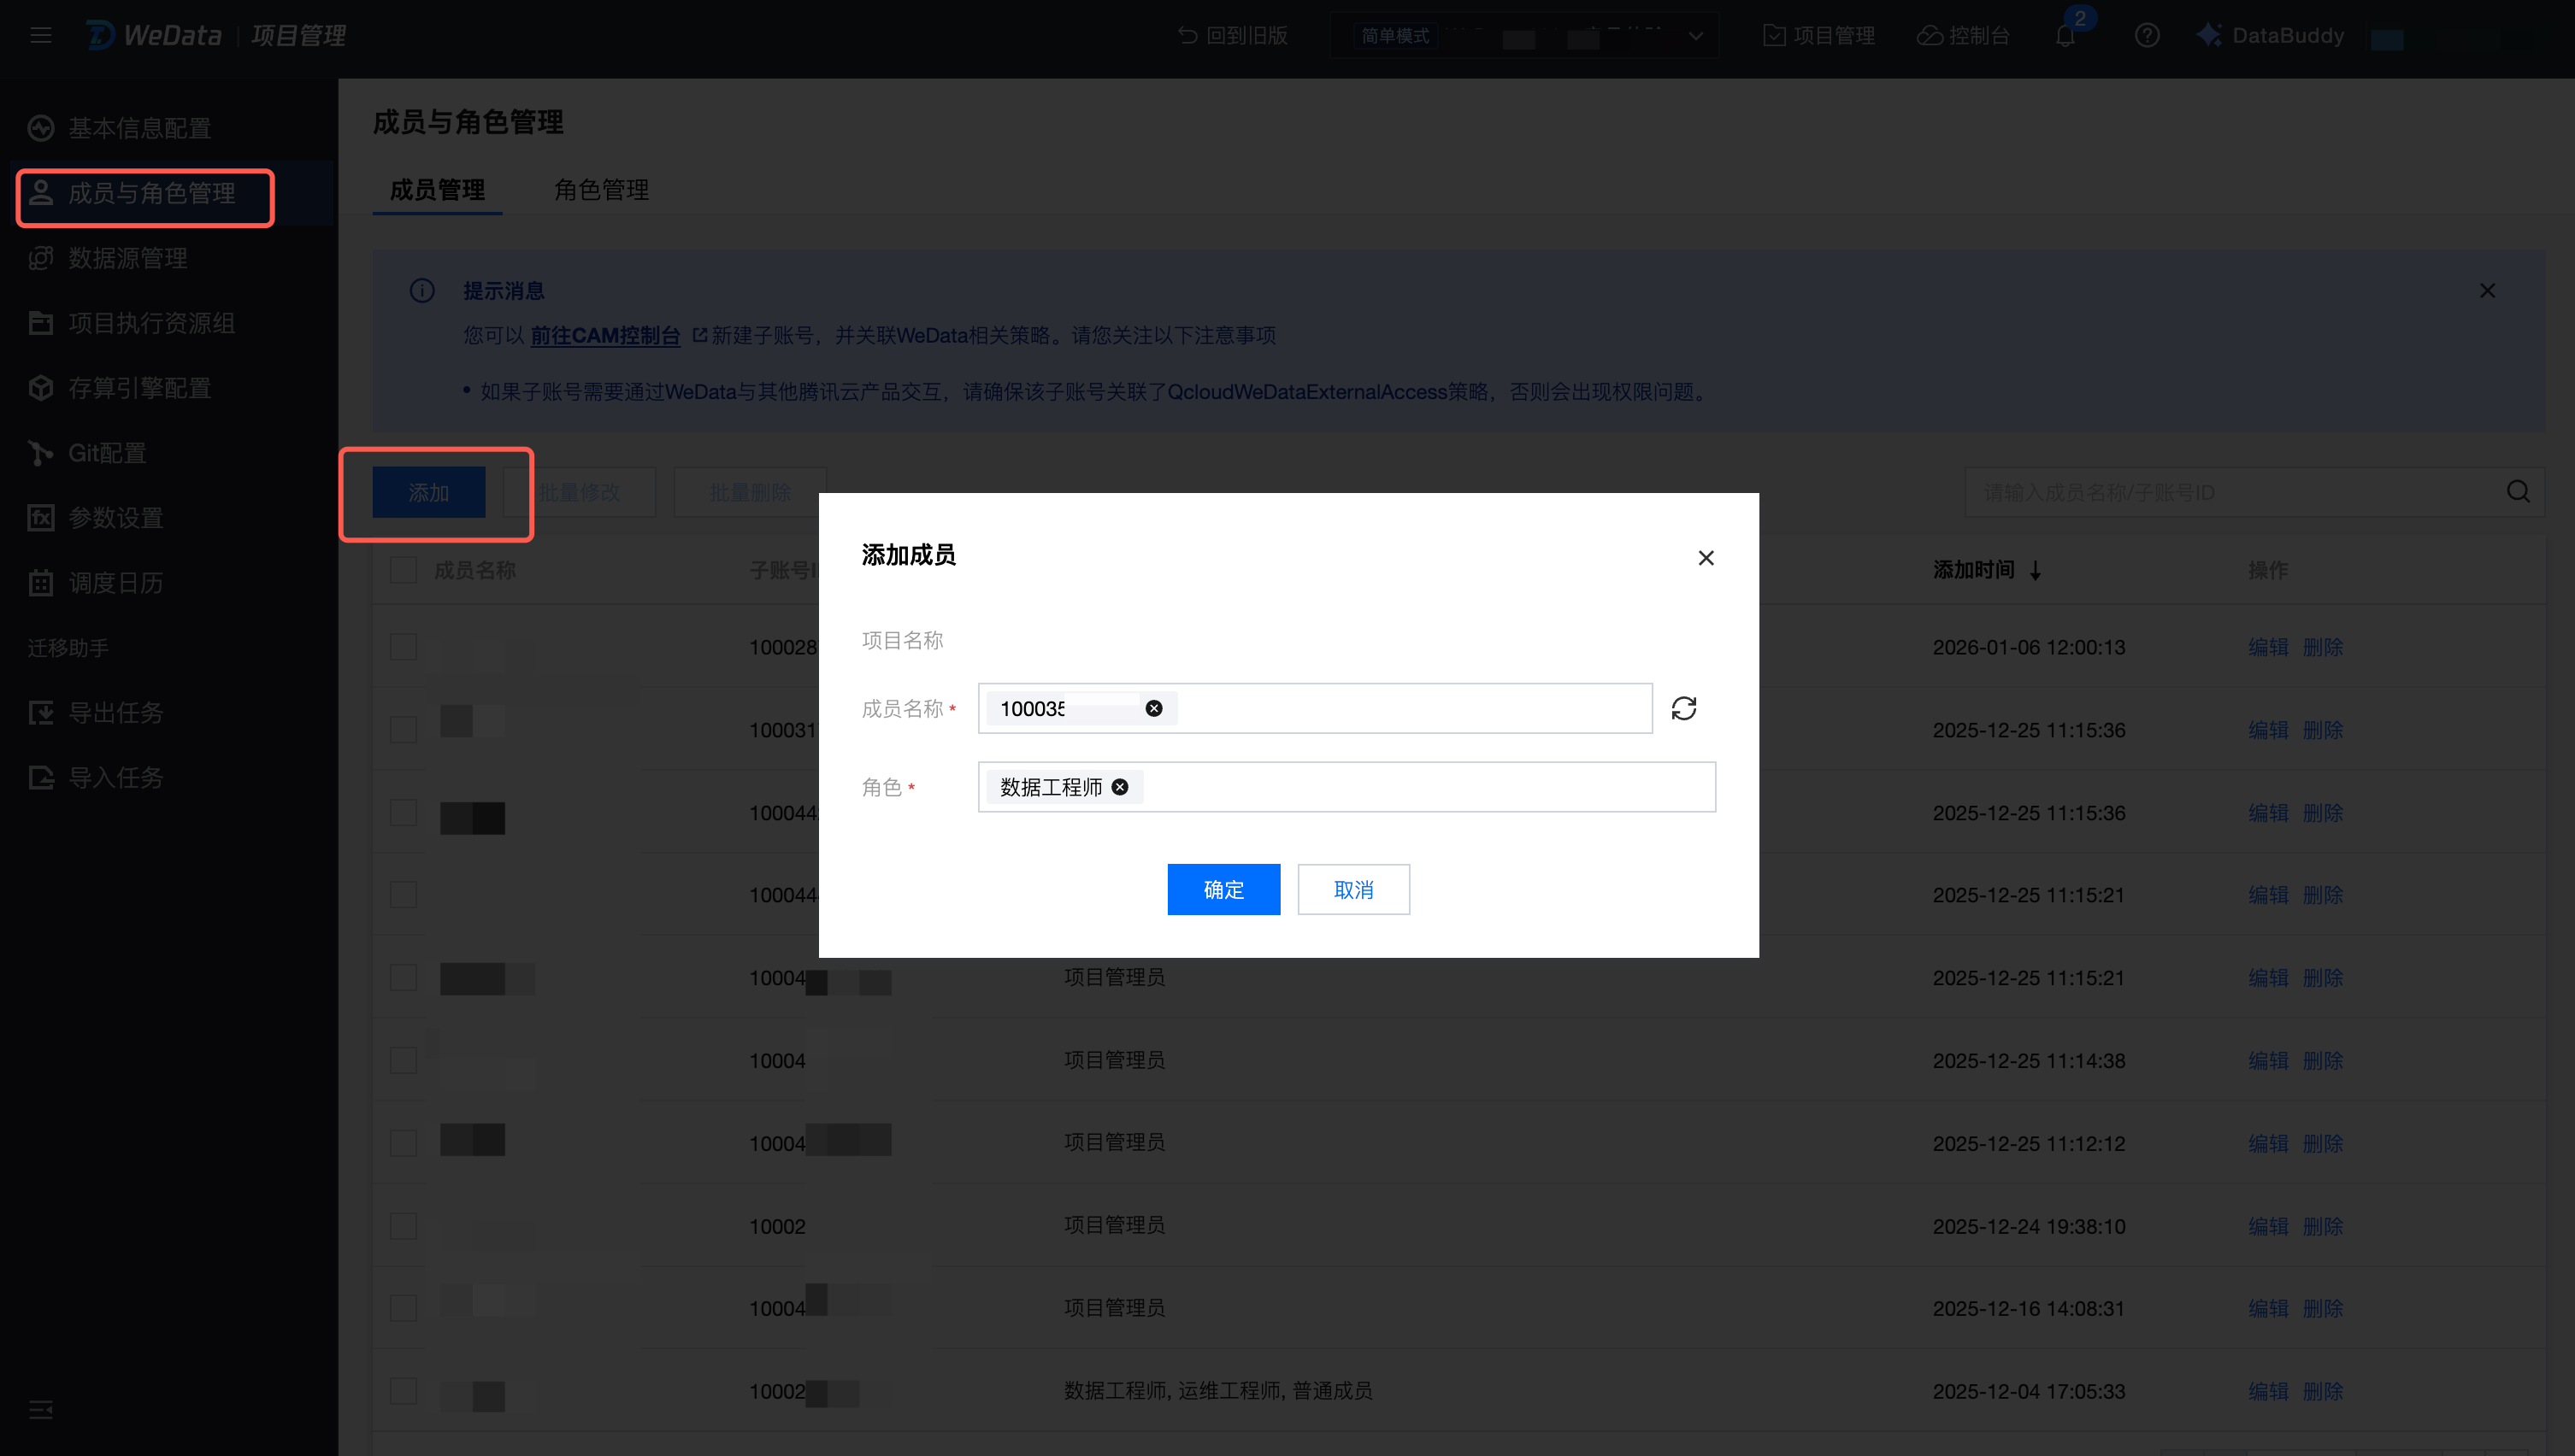Image resolution: width=2575 pixels, height=1456 pixels.
Task: Open the notification bell icon
Action: [2065, 36]
